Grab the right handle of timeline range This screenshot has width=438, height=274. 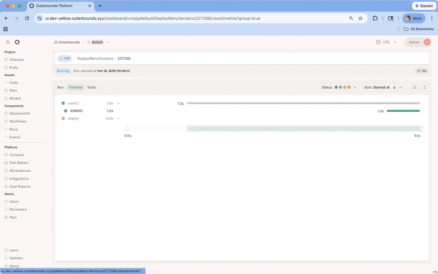(x=422, y=129)
